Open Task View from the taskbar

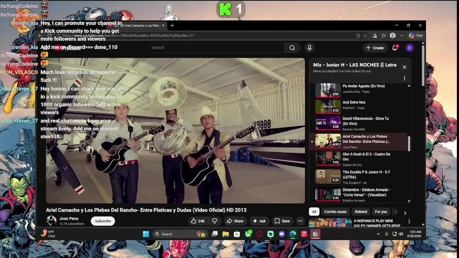[x=214, y=234]
